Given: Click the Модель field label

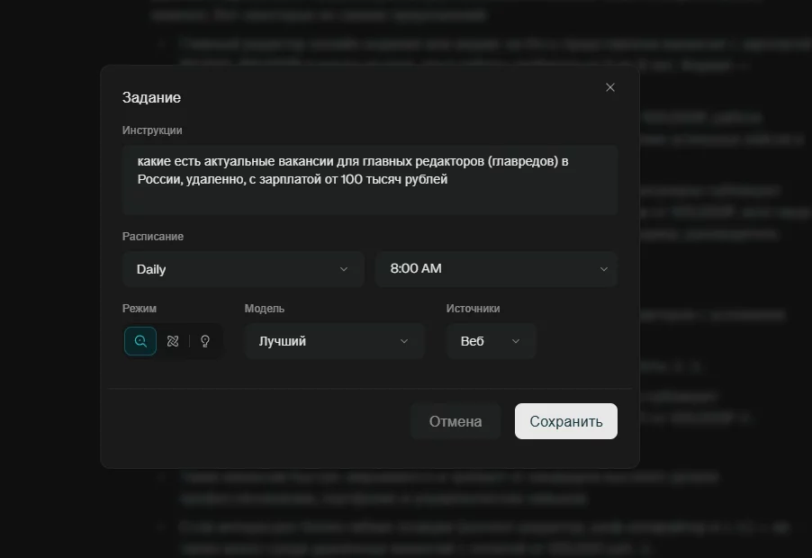Looking at the screenshot, I should click(x=265, y=309).
